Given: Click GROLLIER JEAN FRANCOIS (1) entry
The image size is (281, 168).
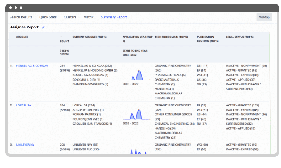Looking at the screenshot, I should coord(92,124).
